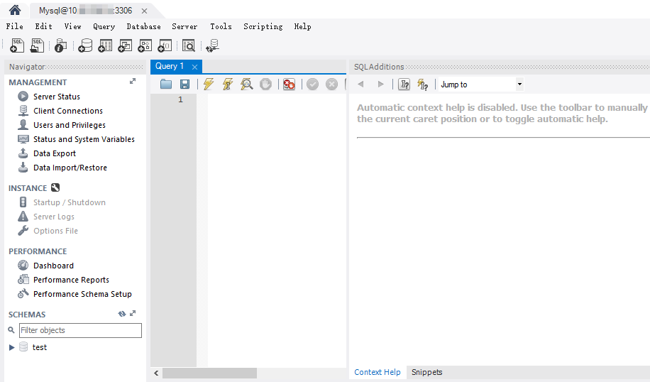The width and height of the screenshot is (650, 382).
Task: Run Explain on current statement
Action: pos(247,84)
